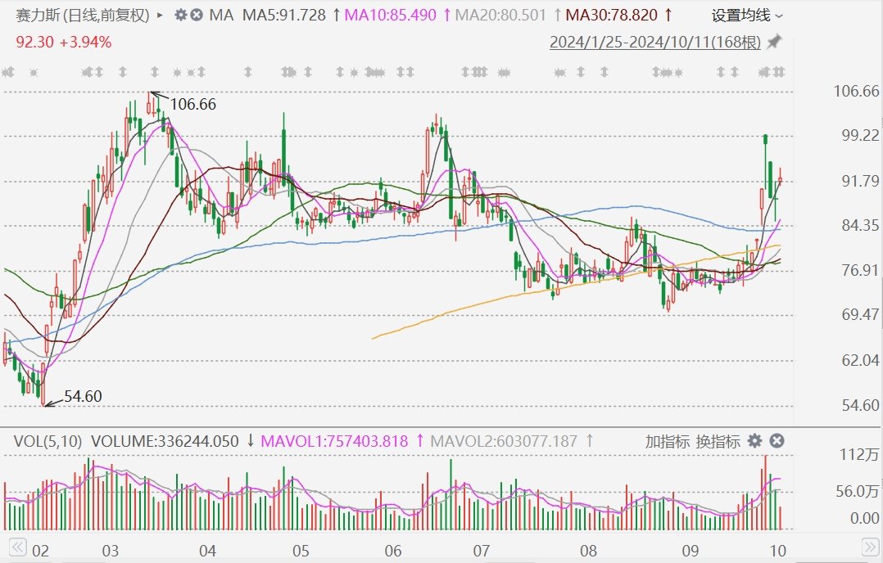The height and width of the screenshot is (563, 883).
Task: Expand the 设置均线 dropdown
Action: coord(746,15)
